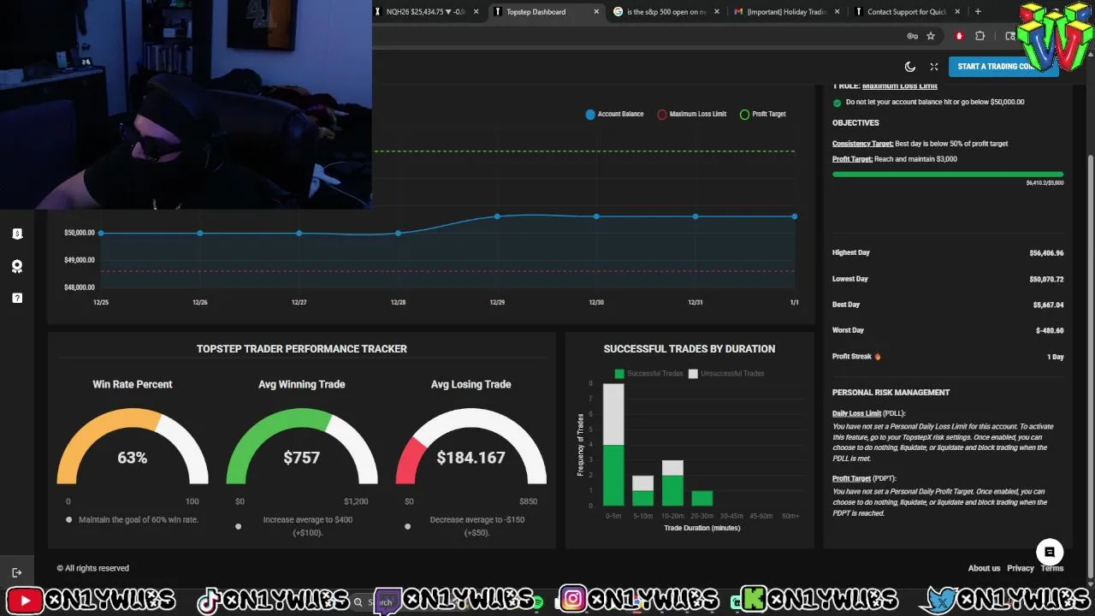Click the 10-20m bar in duration chart
Screen dimensions: 1095x616
pos(672,483)
